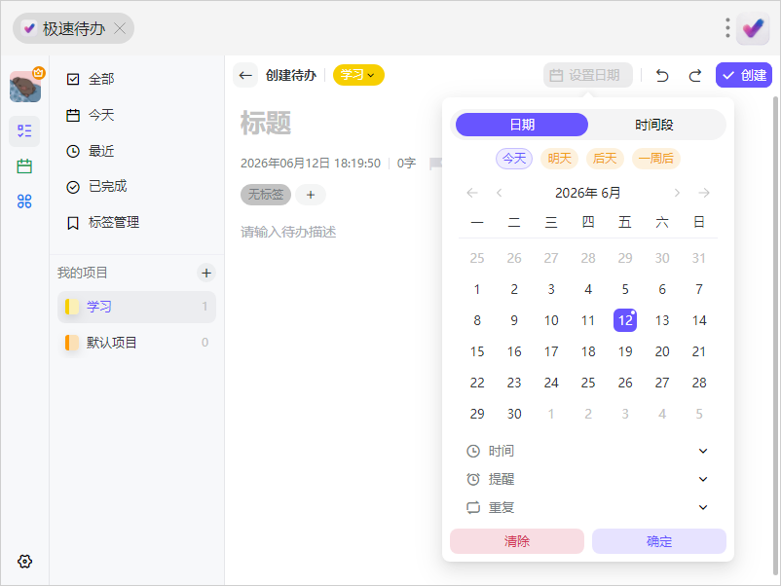
Task: Open the green calendar view icon
Action: point(24,166)
